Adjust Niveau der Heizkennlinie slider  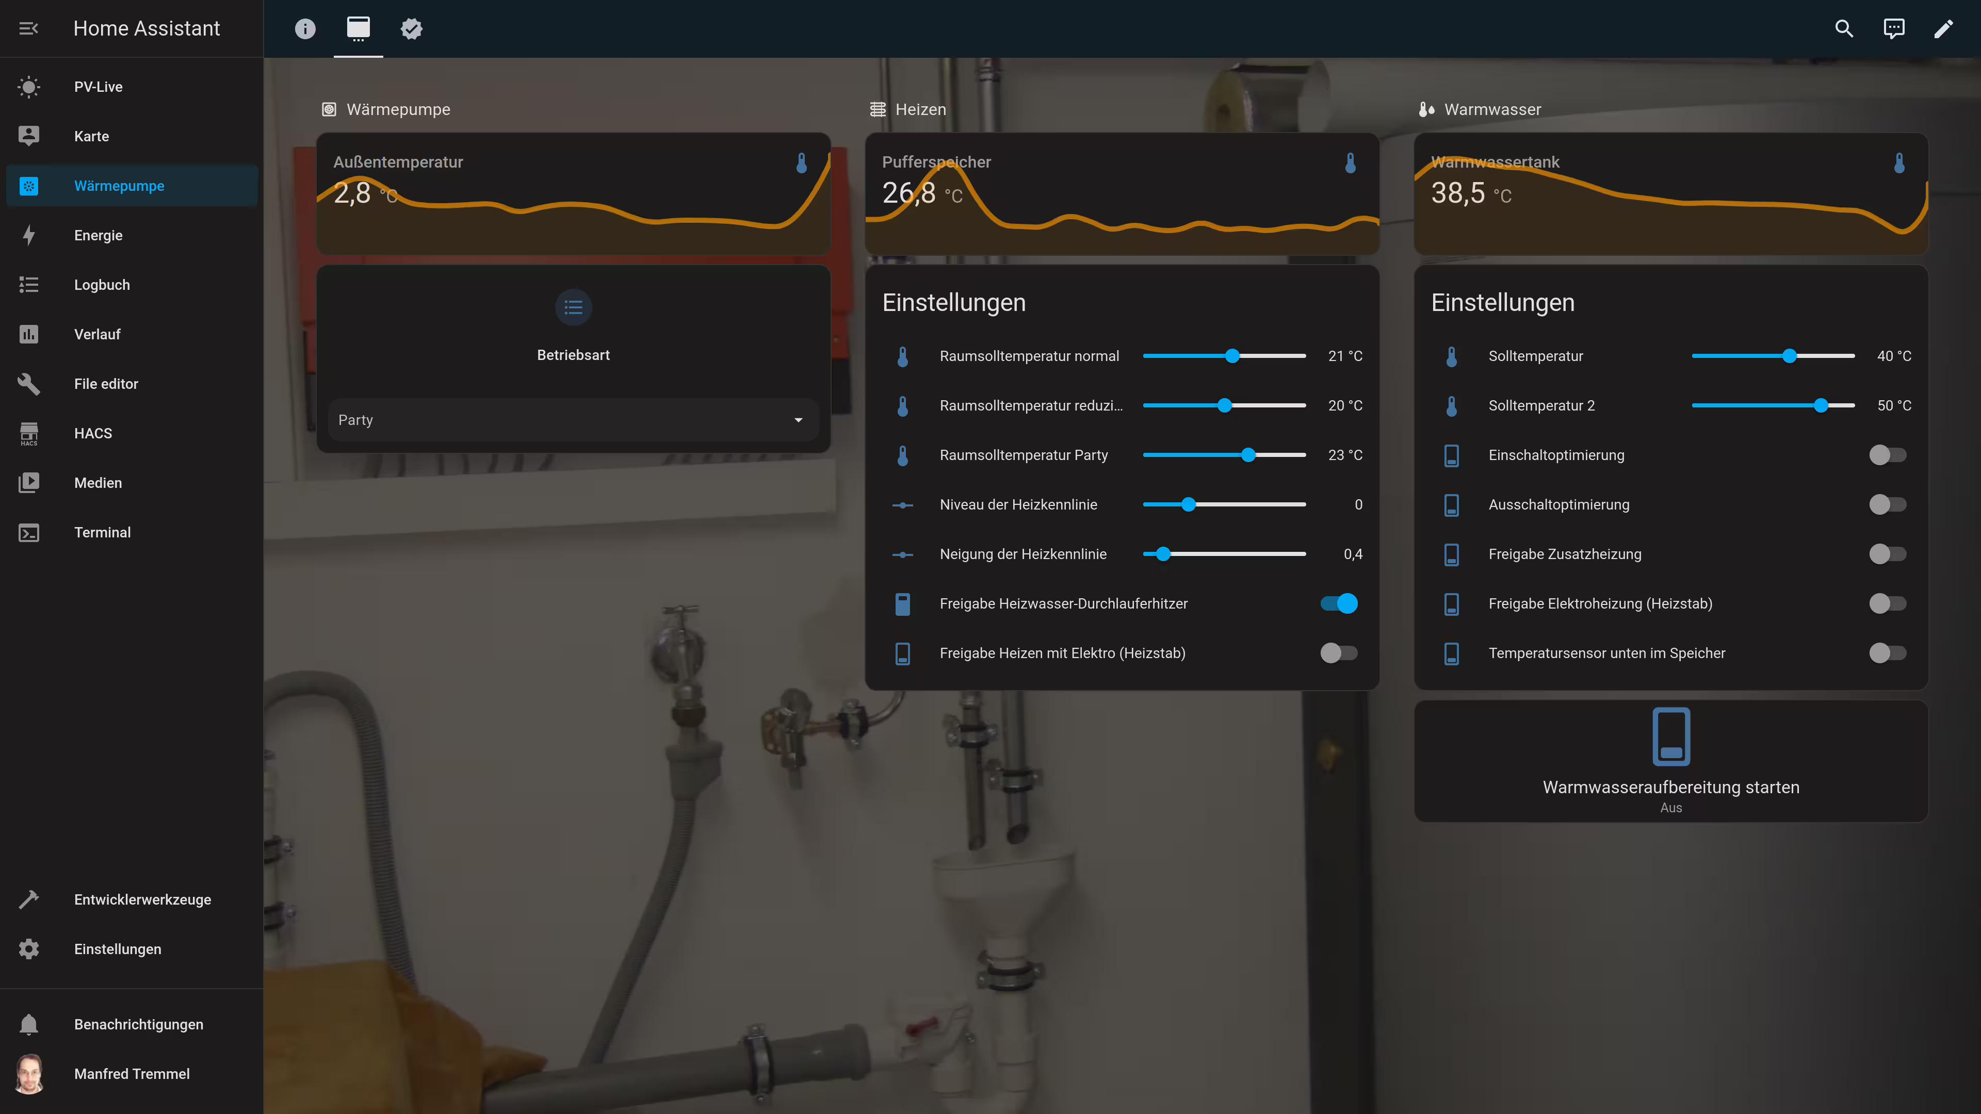[1224, 505]
